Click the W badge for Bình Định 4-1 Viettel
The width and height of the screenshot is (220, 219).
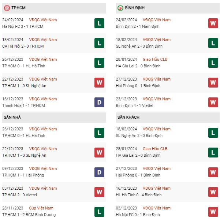[213, 102]
